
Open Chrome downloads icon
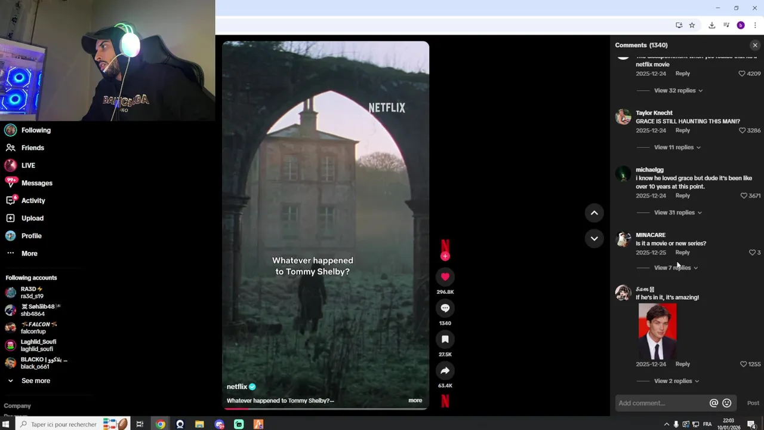tap(711, 25)
